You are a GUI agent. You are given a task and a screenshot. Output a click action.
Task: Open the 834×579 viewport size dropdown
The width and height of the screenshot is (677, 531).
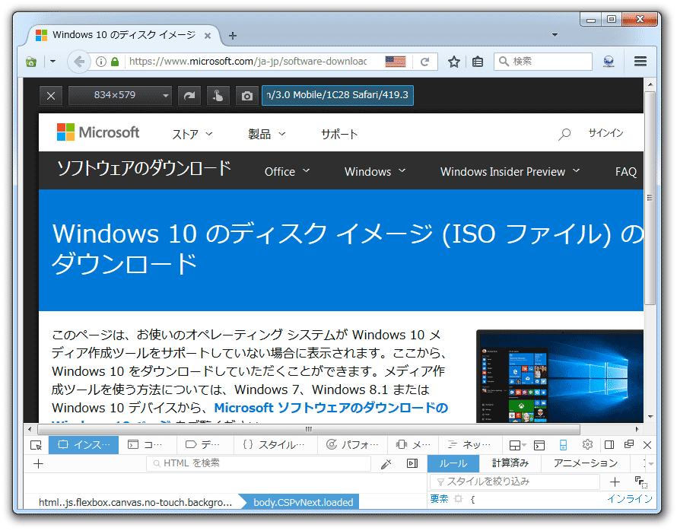coord(120,95)
